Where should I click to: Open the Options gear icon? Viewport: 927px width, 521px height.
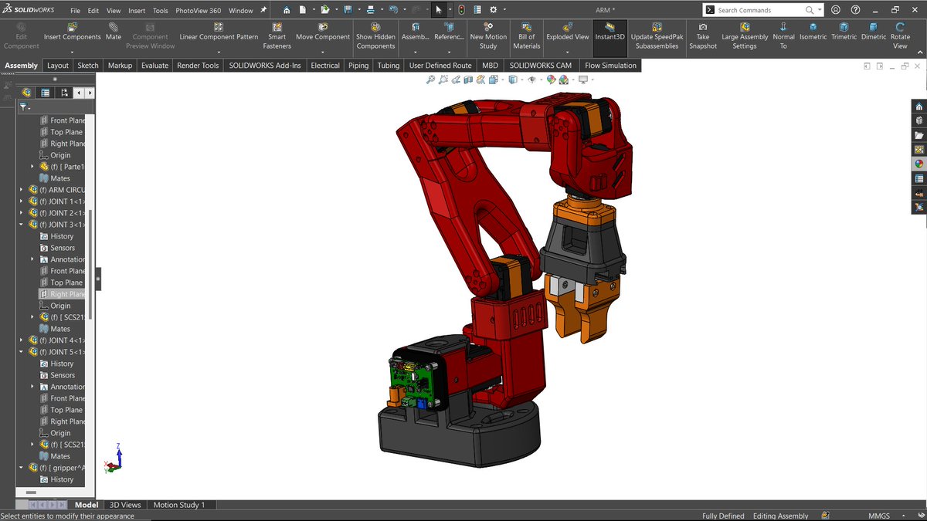pyautogui.click(x=494, y=10)
